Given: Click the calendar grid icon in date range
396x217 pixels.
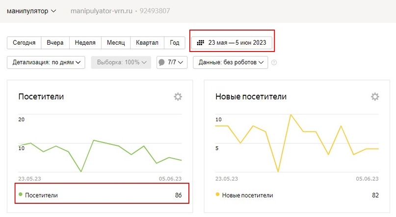Looking at the screenshot, I should [x=200, y=43].
